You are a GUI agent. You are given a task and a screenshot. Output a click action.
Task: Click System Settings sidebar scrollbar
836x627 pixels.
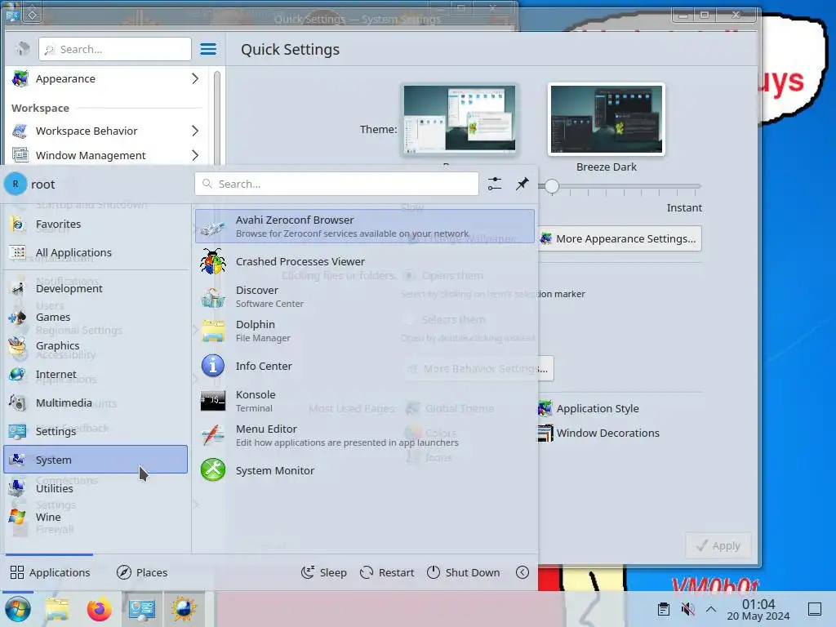click(x=217, y=118)
